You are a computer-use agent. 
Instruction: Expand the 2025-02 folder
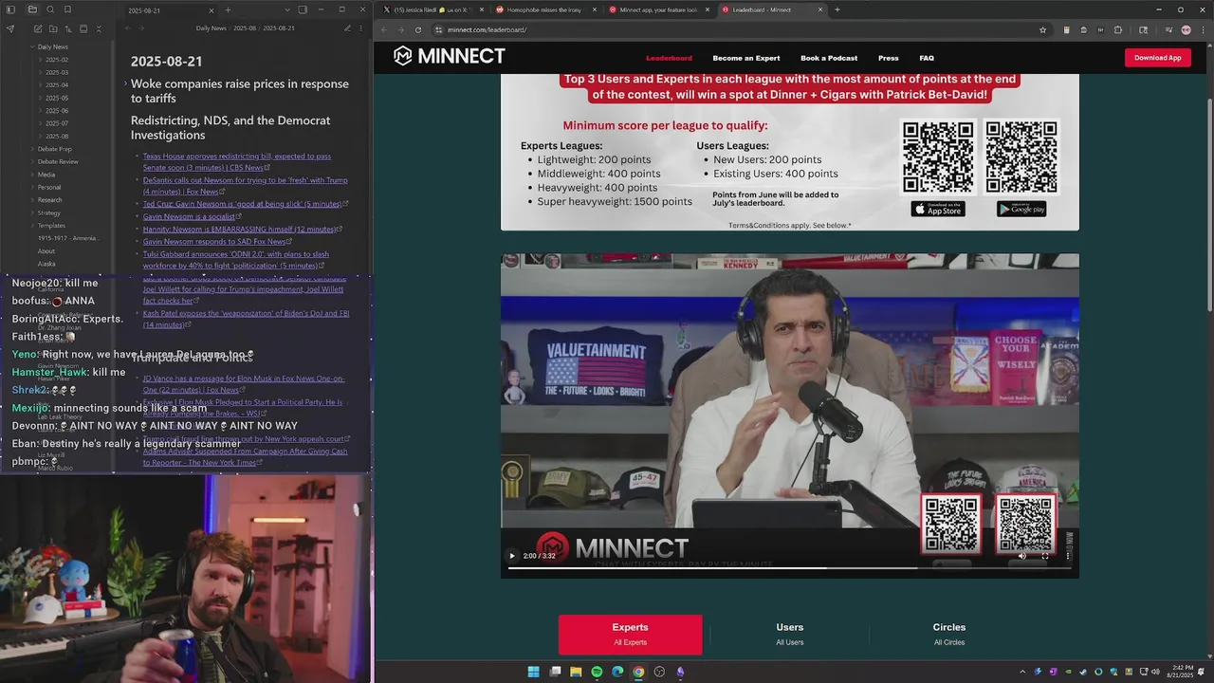pyautogui.click(x=56, y=60)
